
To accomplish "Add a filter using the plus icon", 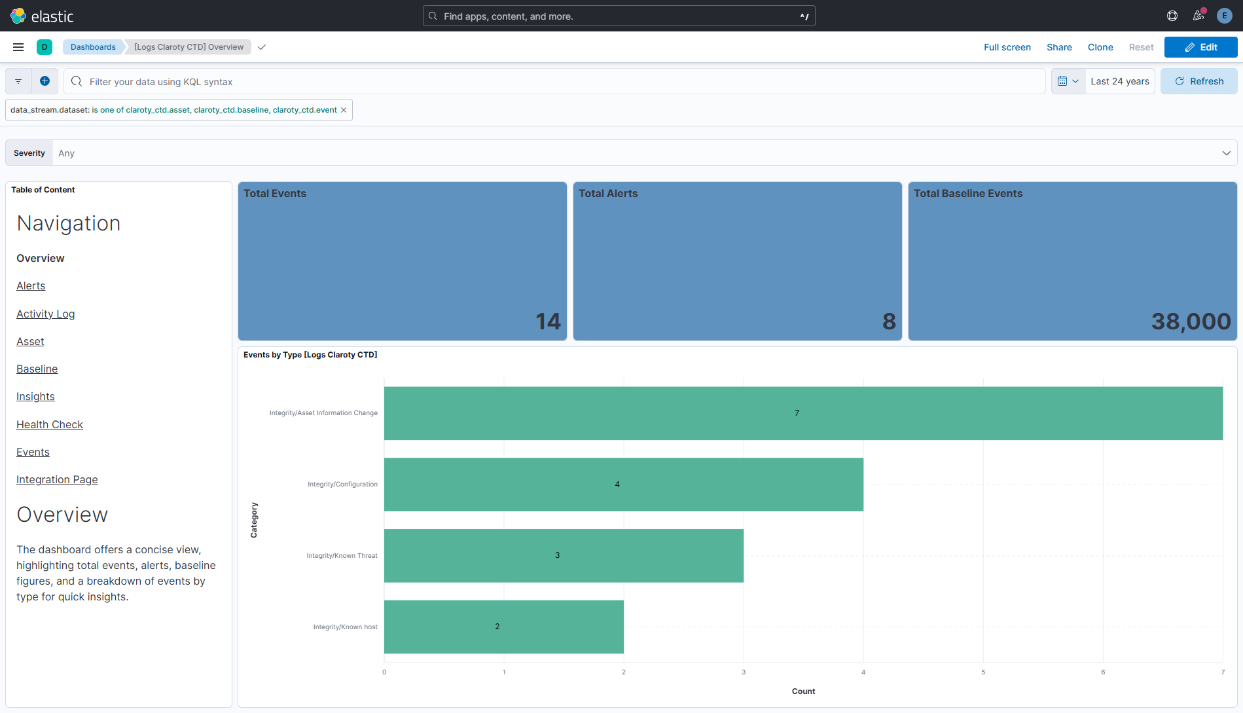I will (x=45, y=81).
